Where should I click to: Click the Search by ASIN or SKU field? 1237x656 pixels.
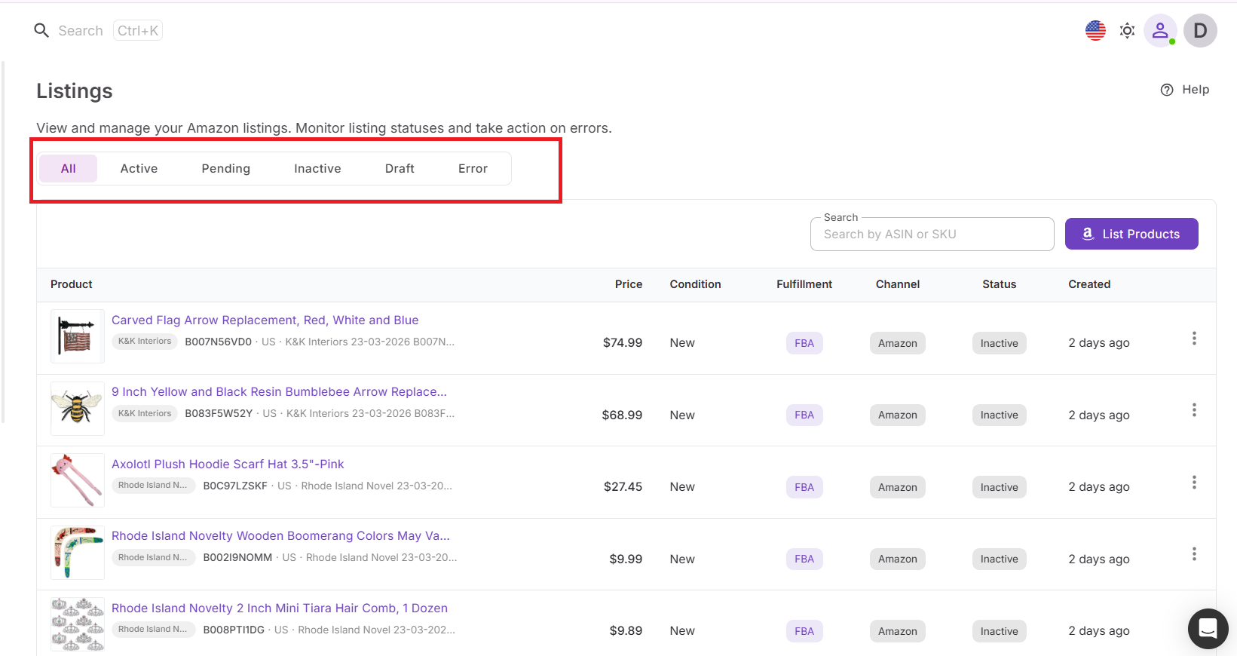(x=932, y=235)
